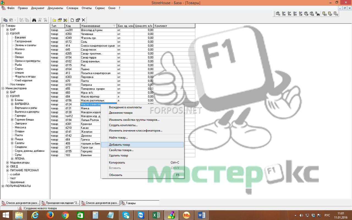The height and width of the screenshot is (220, 352).
Task: Click the blank page new item icon
Action: tap(72, 20)
